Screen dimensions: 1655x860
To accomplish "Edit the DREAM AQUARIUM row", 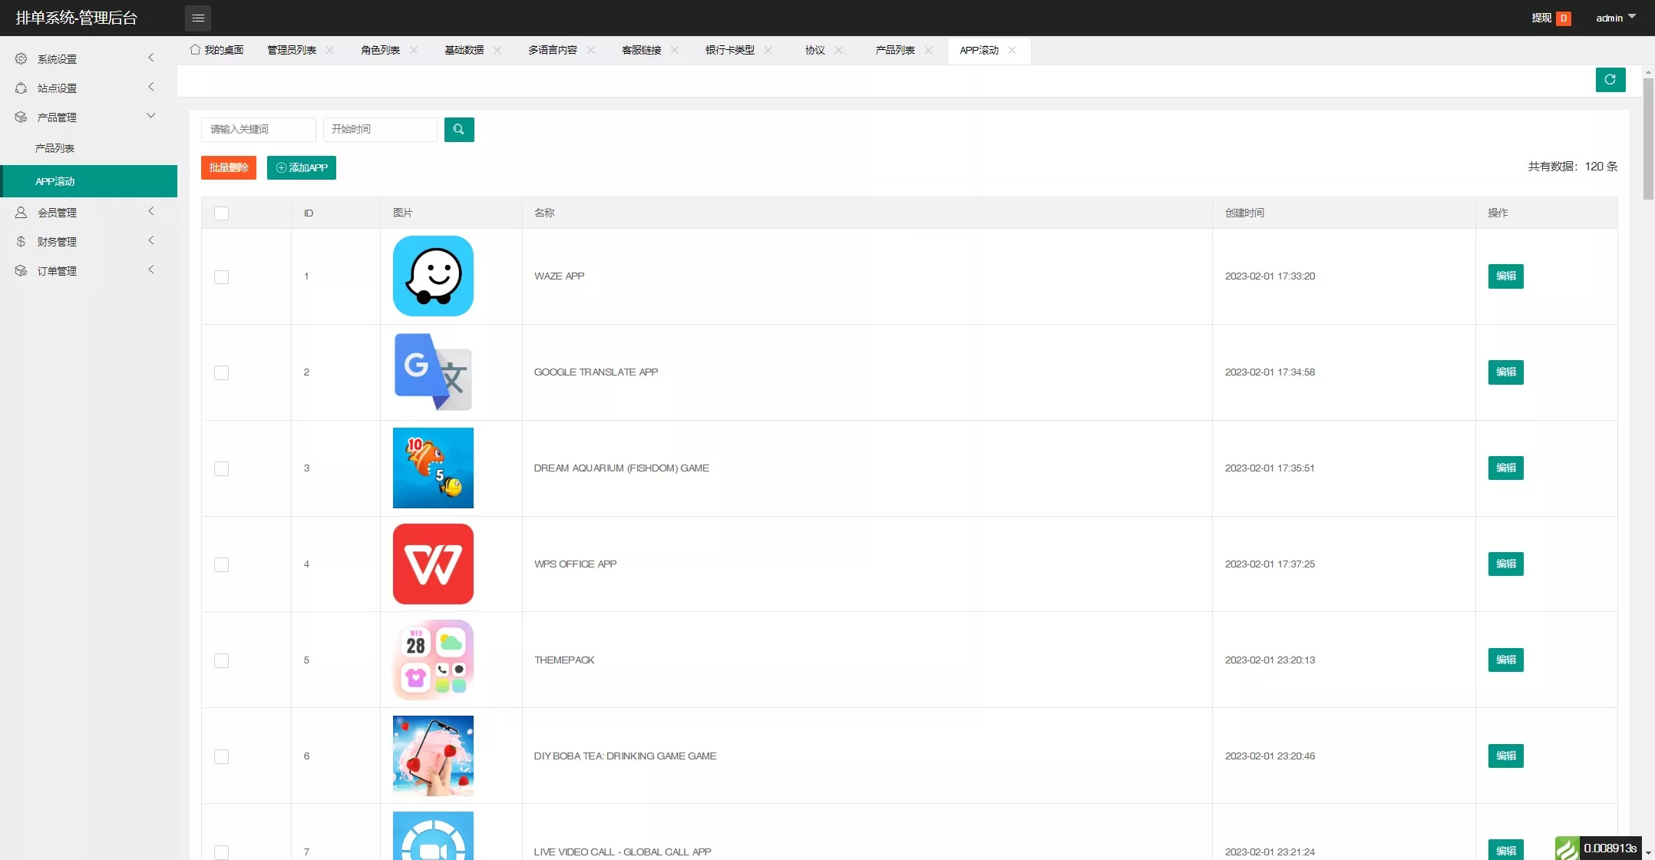I will pos(1506,468).
